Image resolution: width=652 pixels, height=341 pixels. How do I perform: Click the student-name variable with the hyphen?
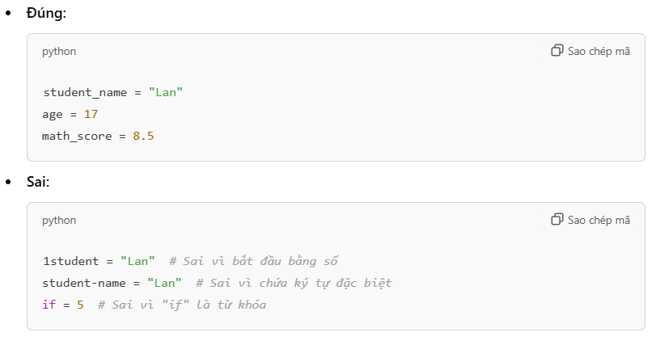click(x=84, y=284)
